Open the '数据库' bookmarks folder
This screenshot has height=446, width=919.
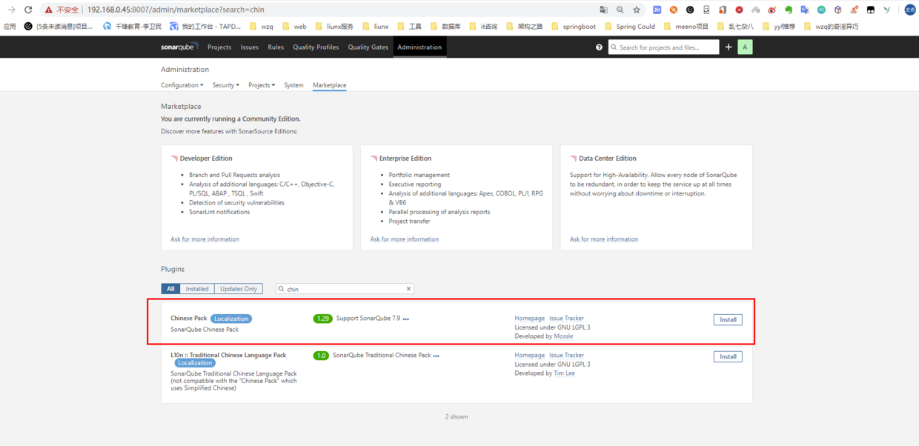[445, 27]
